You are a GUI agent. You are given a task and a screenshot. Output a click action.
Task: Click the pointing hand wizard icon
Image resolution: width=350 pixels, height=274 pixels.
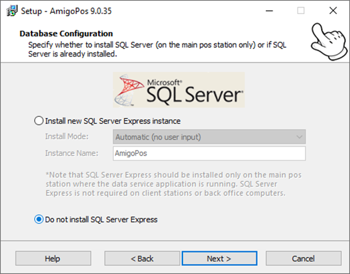(x=329, y=42)
